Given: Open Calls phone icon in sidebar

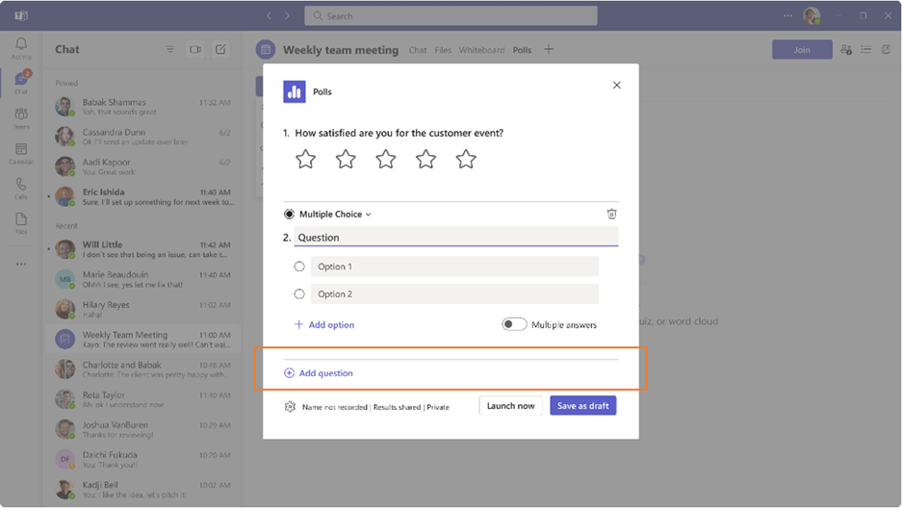Looking at the screenshot, I should 21,189.
